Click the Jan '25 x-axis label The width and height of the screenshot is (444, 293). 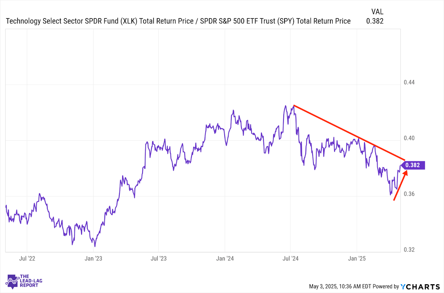(357, 259)
